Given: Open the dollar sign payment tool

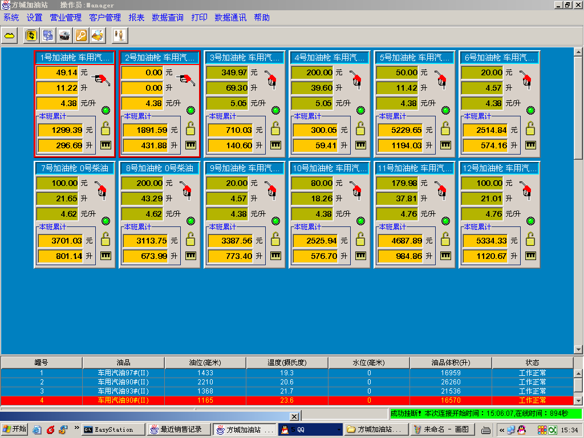Looking at the screenshot, I should [x=31, y=36].
